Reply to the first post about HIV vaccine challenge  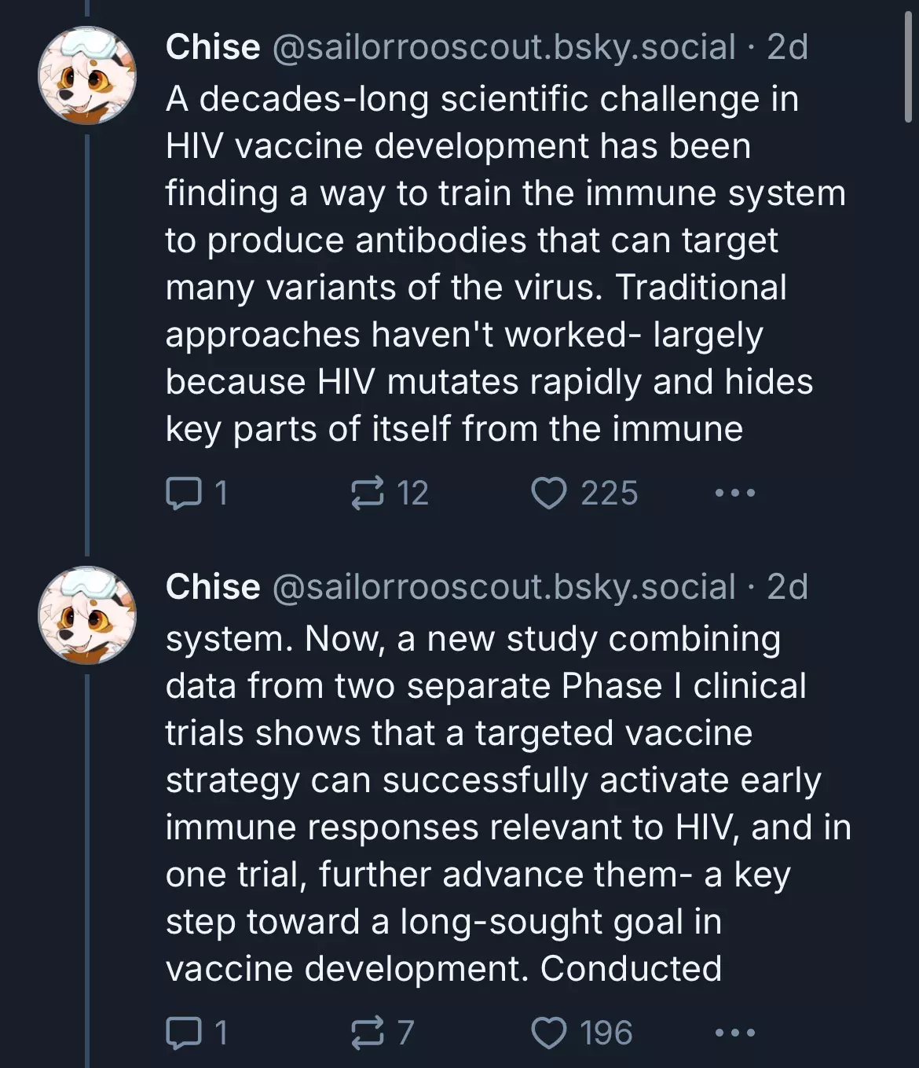pyautogui.click(x=196, y=494)
